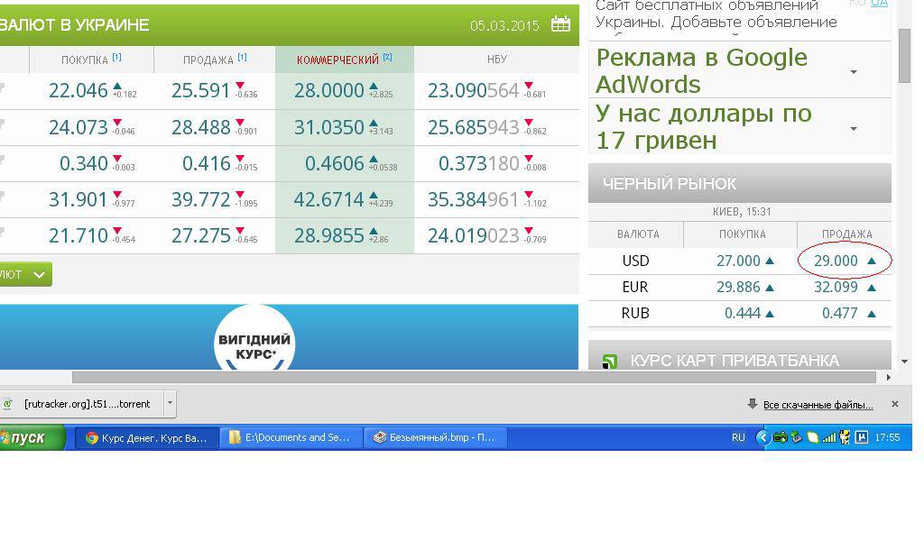Close the downloads bar
The width and height of the screenshot is (924, 541).
(x=895, y=404)
